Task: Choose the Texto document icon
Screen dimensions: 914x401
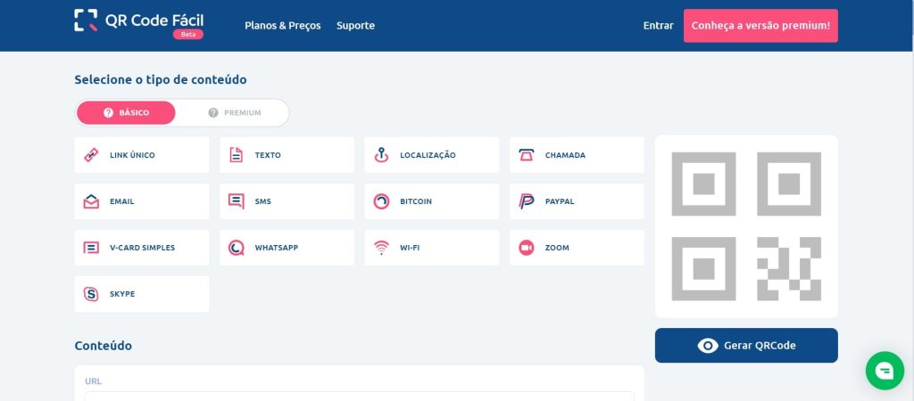Action: pyautogui.click(x=236, y=155)
